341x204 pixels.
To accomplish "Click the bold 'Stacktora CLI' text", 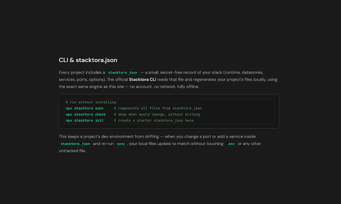I will pos(142,80).
